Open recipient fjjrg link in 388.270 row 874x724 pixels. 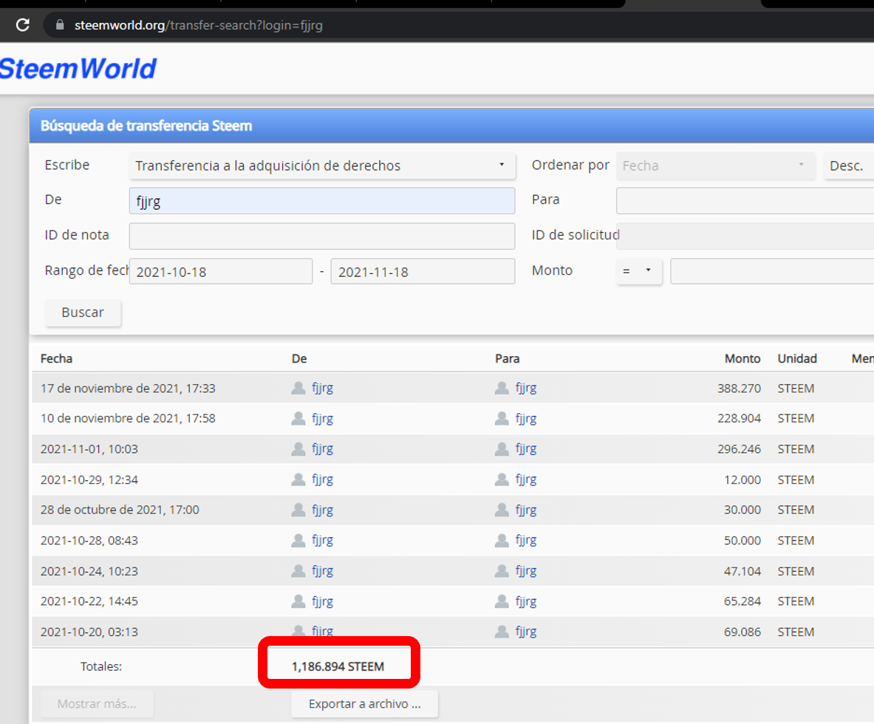(525, 388)
